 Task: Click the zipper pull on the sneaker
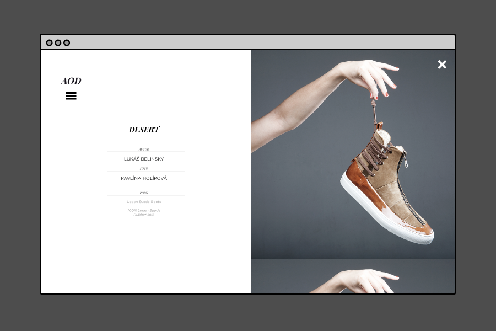(x=406, y=162)
